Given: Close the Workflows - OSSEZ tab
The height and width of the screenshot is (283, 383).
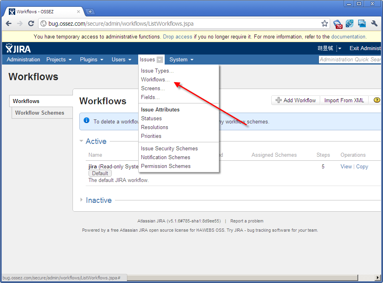Looking at the screenshot, I should point(79,12).
